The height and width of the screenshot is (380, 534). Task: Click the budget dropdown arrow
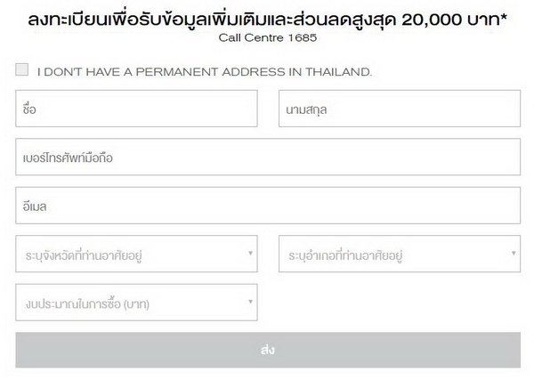[250, 303]
